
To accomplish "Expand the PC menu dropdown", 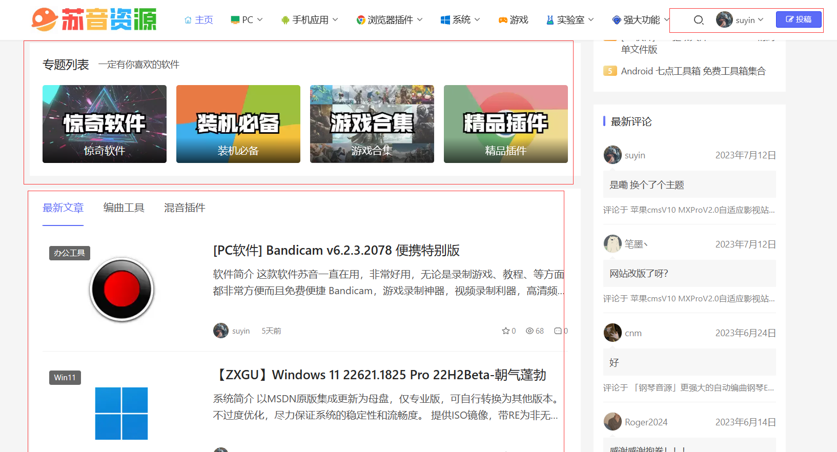I will click(x=247, y=20).
